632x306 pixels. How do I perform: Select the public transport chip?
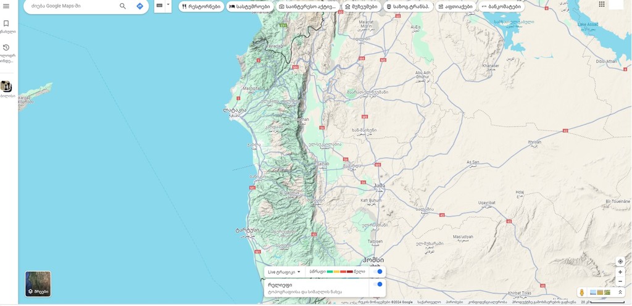(x=409, y=6)
